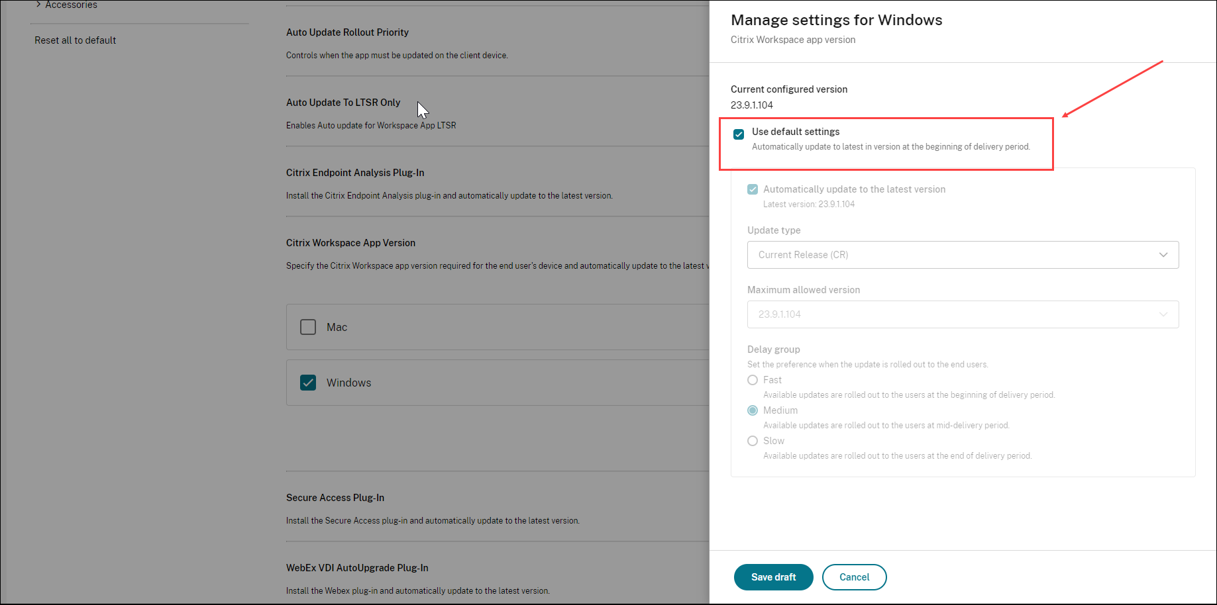The width and height of the screenshot is (1217, 605).
Task: Check the Mac platform checkbox
Action: [x=308, y=327]
